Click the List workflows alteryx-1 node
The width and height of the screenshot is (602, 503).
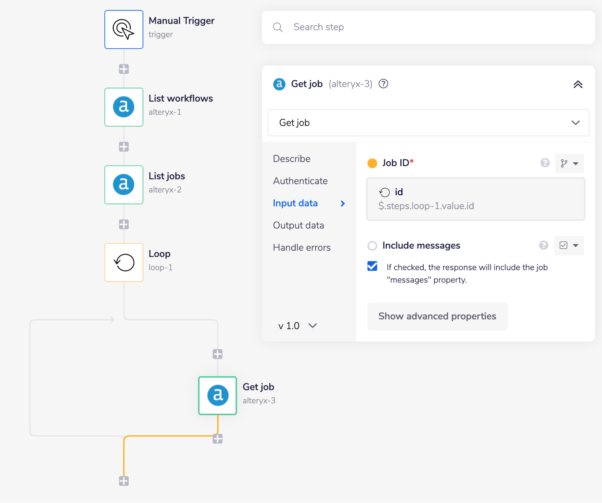(124, 107)
